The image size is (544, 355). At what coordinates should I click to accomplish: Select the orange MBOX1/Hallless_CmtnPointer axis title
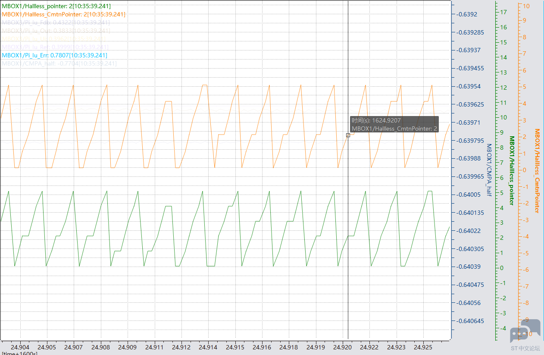tap(537, 170)
